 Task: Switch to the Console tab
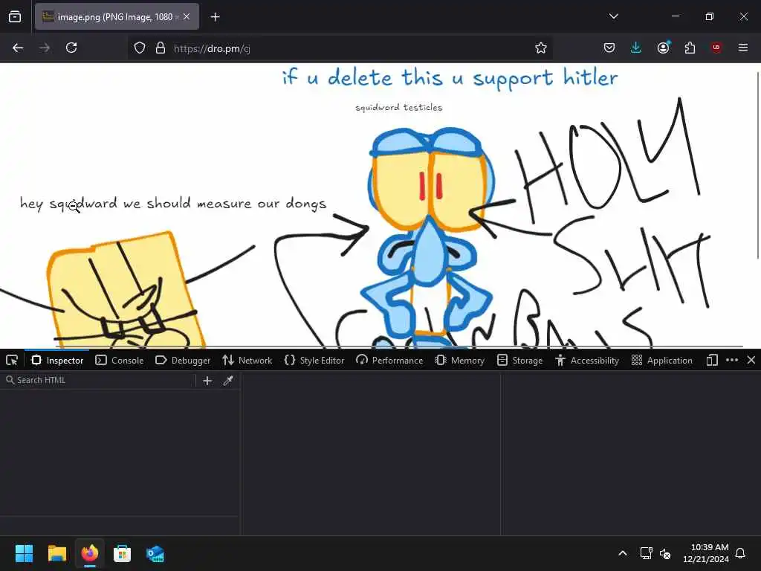click(x=120, y=361)
